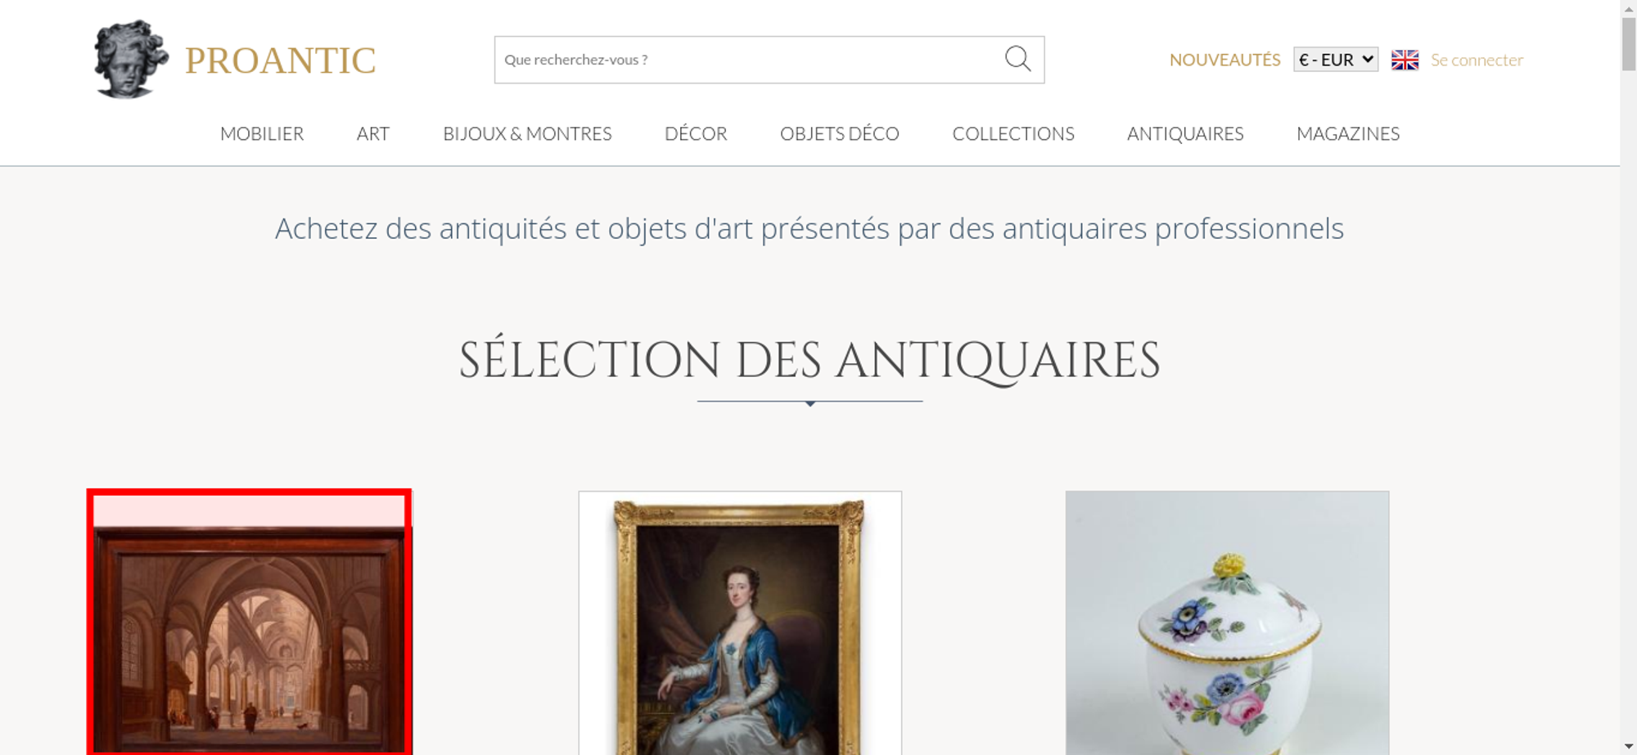Click the Proantic cherub head logo

(x=131, y=59)
